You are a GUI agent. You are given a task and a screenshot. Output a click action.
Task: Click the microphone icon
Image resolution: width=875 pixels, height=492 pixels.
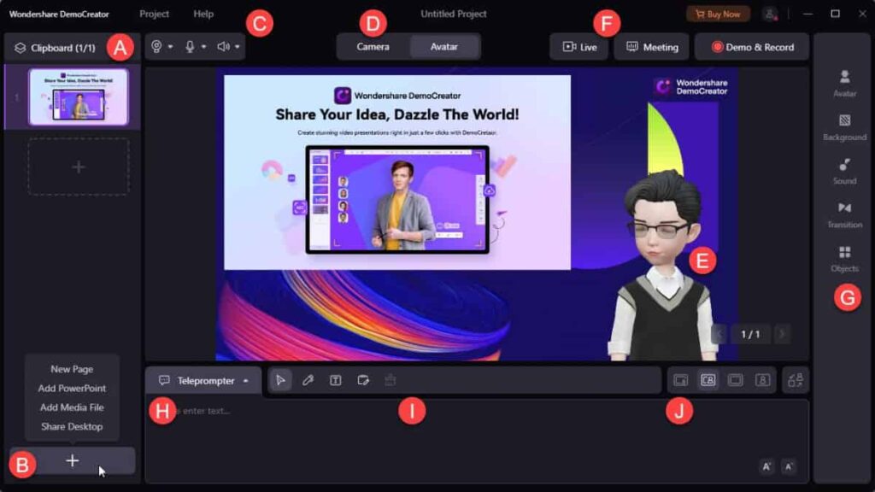190,47
